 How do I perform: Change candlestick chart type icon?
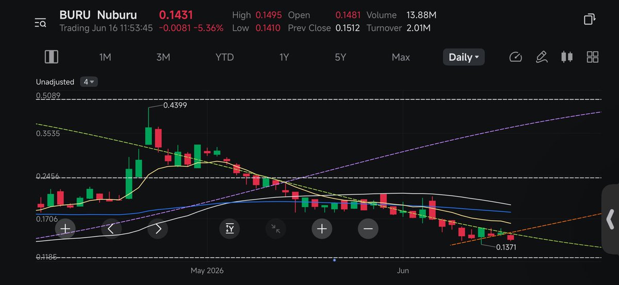pos(567,57)
